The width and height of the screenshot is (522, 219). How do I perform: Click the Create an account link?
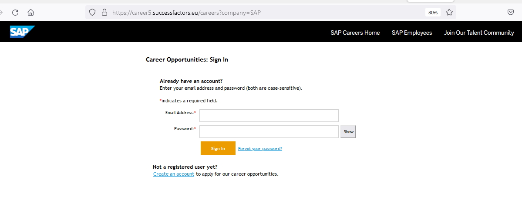[x=174, y=174]
